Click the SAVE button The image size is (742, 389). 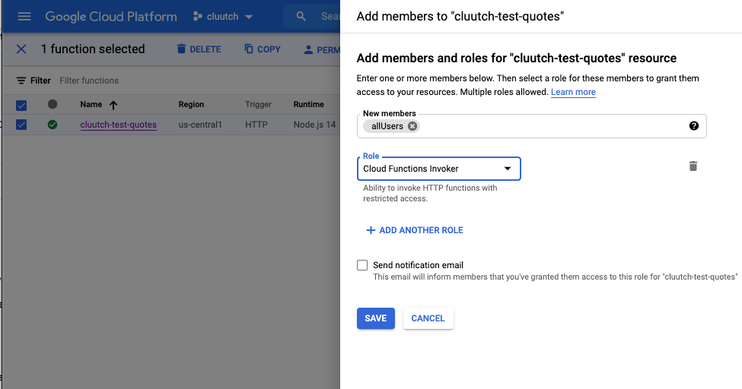376,318
